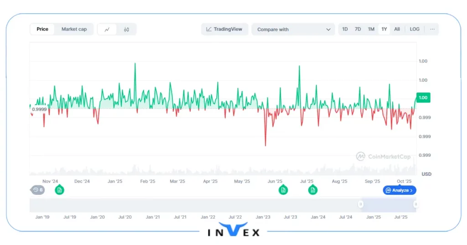The height and width of the screenshot is (245, 467).
Task: Switch the chart to Market cap
Action: pos(74,29)
